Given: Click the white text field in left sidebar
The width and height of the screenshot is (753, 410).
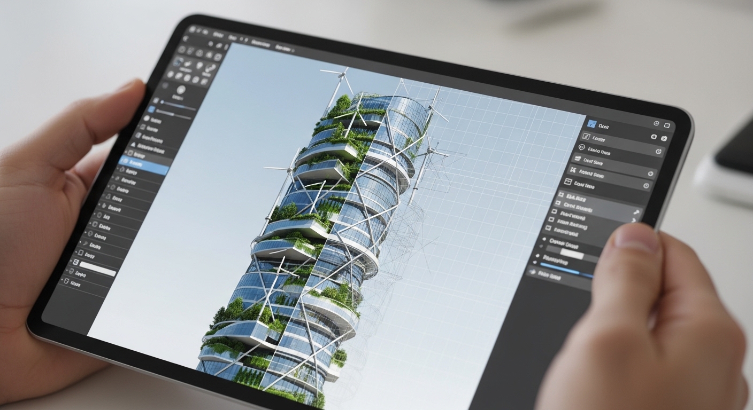Looking at the screenshot, I should 97,269.
